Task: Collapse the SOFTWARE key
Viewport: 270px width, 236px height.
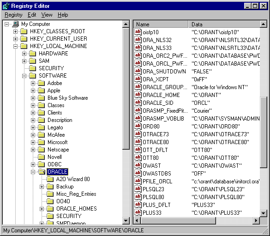Action: click(24, 76)
